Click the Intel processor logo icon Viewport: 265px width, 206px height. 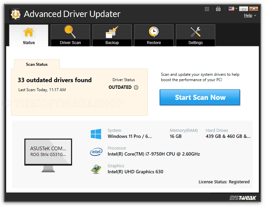click(96, 152)
